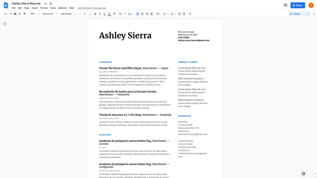The image size is (317, 178).
Task: Click the Insert link icon
Action: pos(120,14)
